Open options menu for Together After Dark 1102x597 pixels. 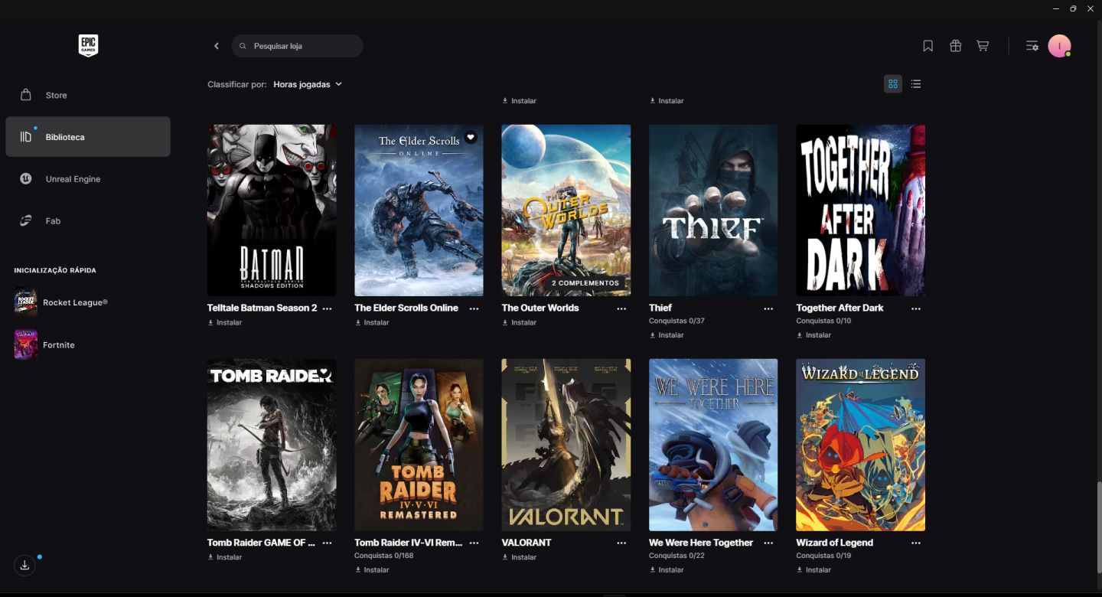pos(916,308)
